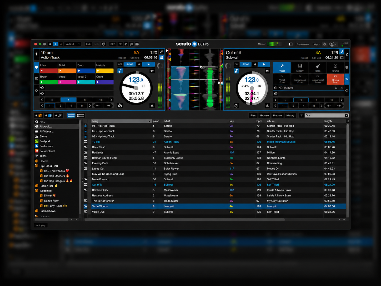Select the cue points tab on deck 1
The width and height of the screenshot is (381, 286).
tap(36, 67)
